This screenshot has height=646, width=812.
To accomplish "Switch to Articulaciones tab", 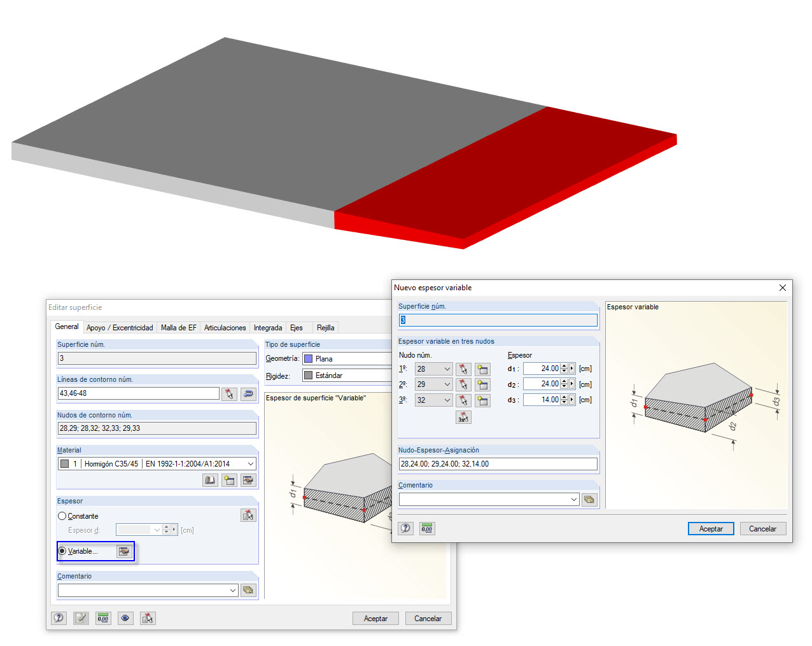I will tap(225, 328).
